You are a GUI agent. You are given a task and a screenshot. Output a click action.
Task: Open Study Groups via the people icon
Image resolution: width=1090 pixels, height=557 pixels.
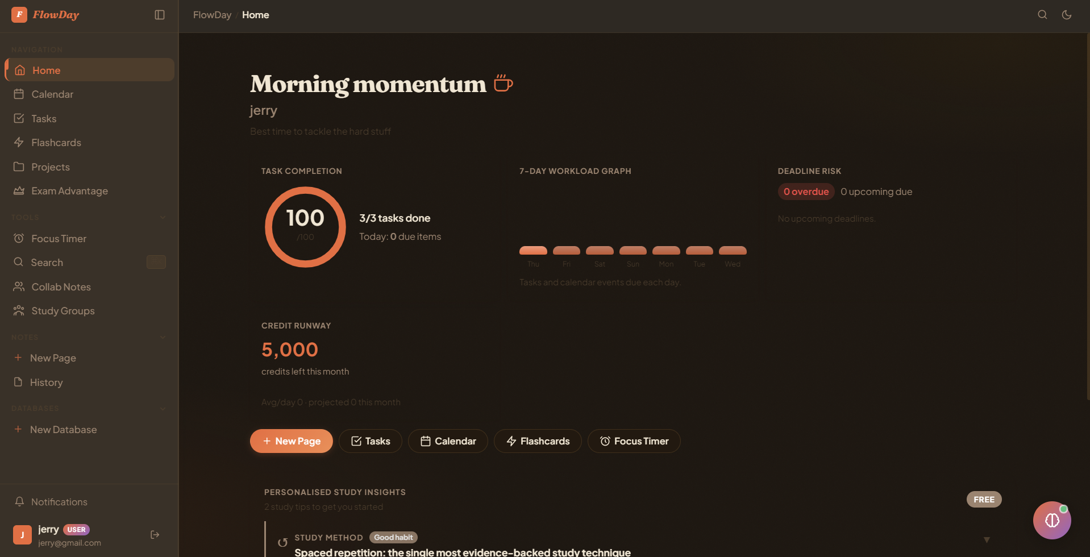pos(19,310)
